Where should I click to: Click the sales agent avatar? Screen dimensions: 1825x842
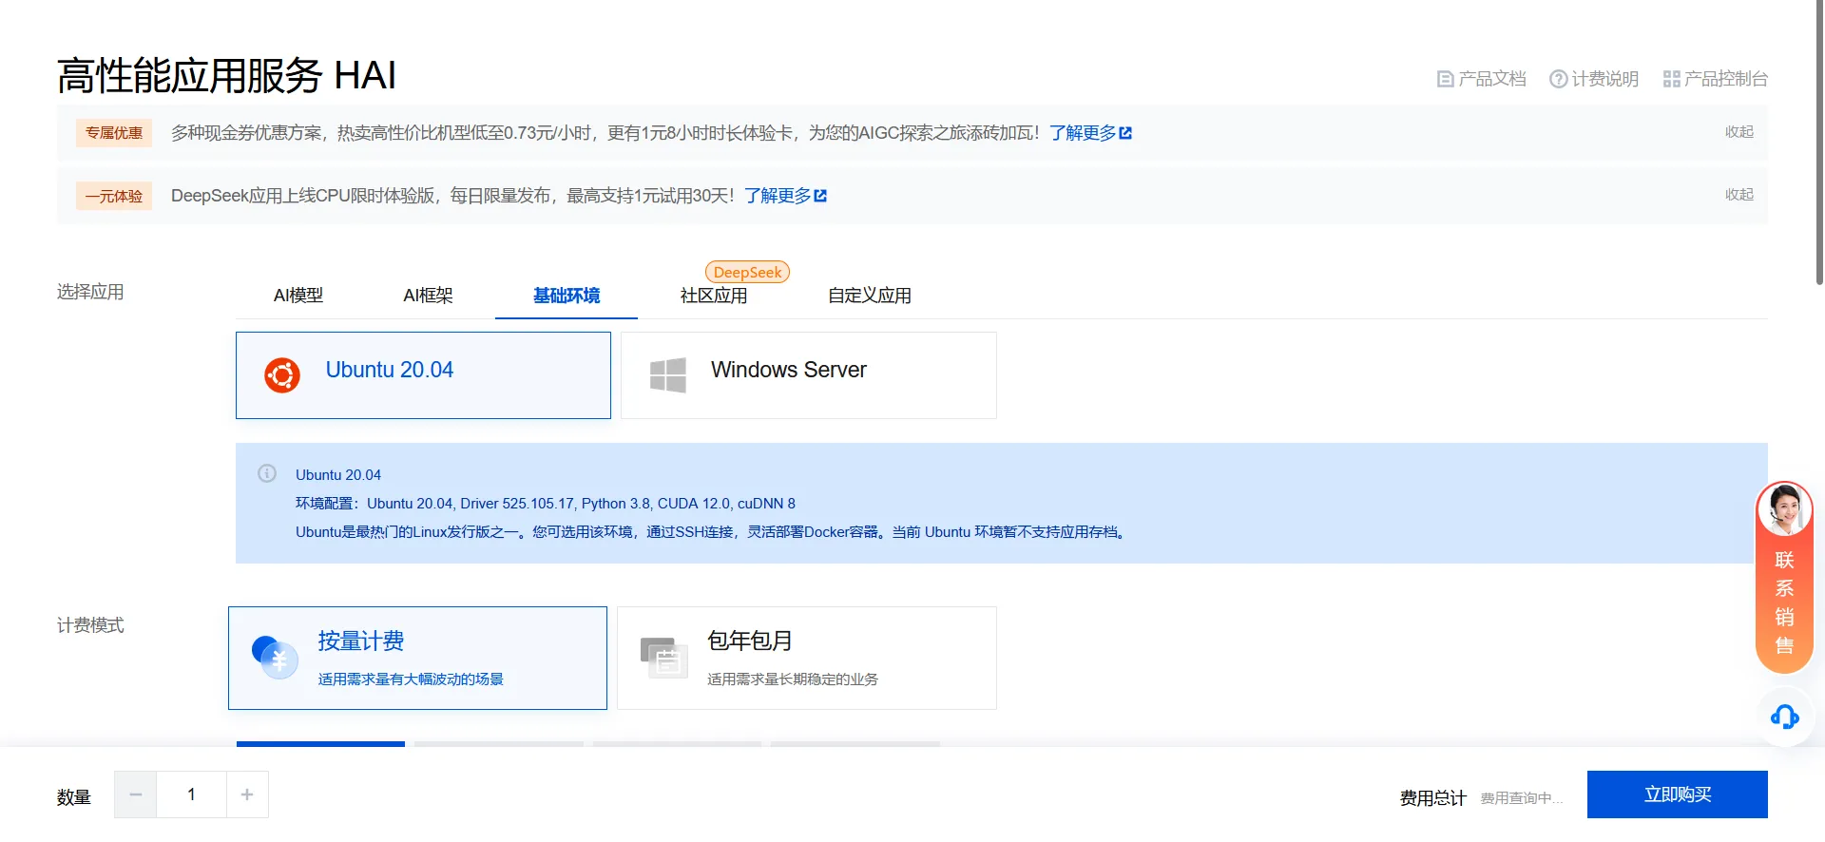point(1784,509)
